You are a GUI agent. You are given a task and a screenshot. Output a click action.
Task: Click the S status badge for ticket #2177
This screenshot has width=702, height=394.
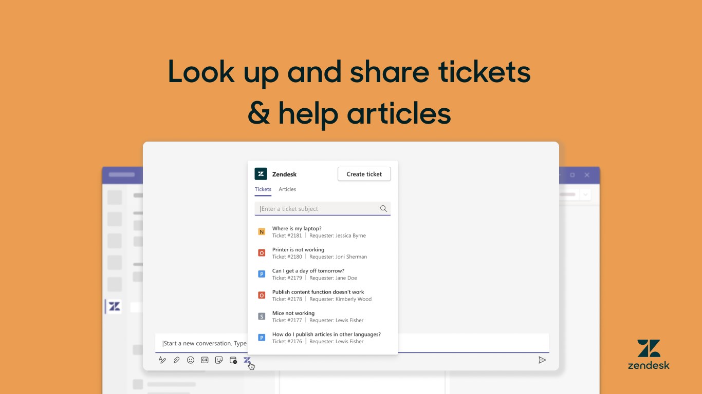pos(262,317)
